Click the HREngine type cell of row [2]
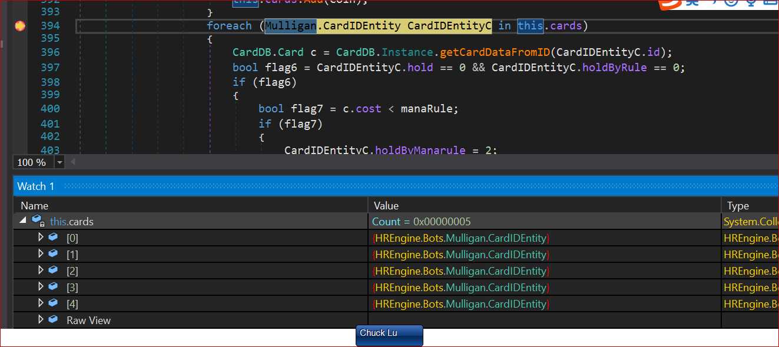The height and width of the screenshot is (347, 779). (750, 271)
